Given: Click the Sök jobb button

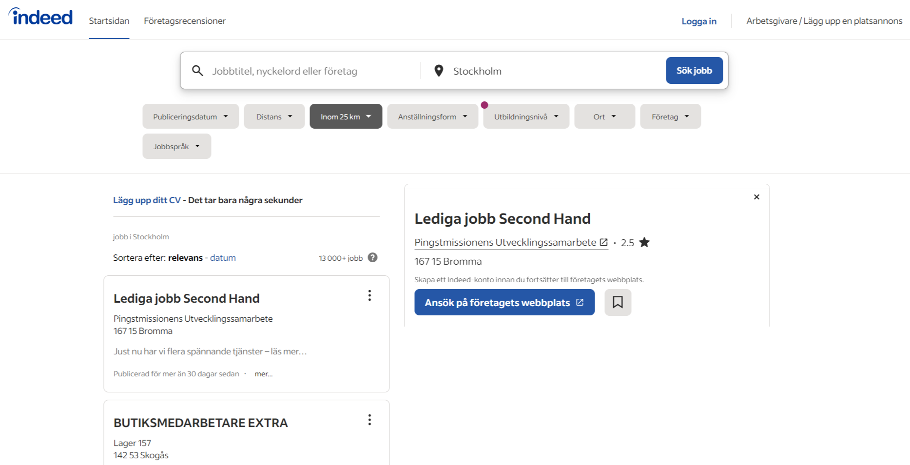Looking at the screenshot, I should click(694, 71).
